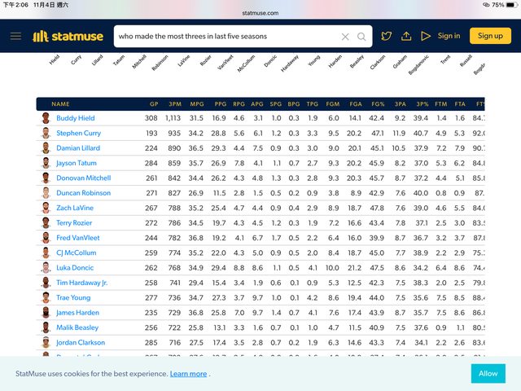Open Damian Lillard's player link
This screenshot has height=391, width=521.
[x=80, y=148]
